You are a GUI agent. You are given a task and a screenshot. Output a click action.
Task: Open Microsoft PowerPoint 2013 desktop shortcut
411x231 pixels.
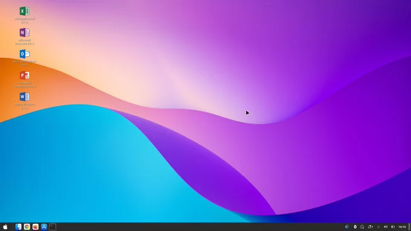24,79
